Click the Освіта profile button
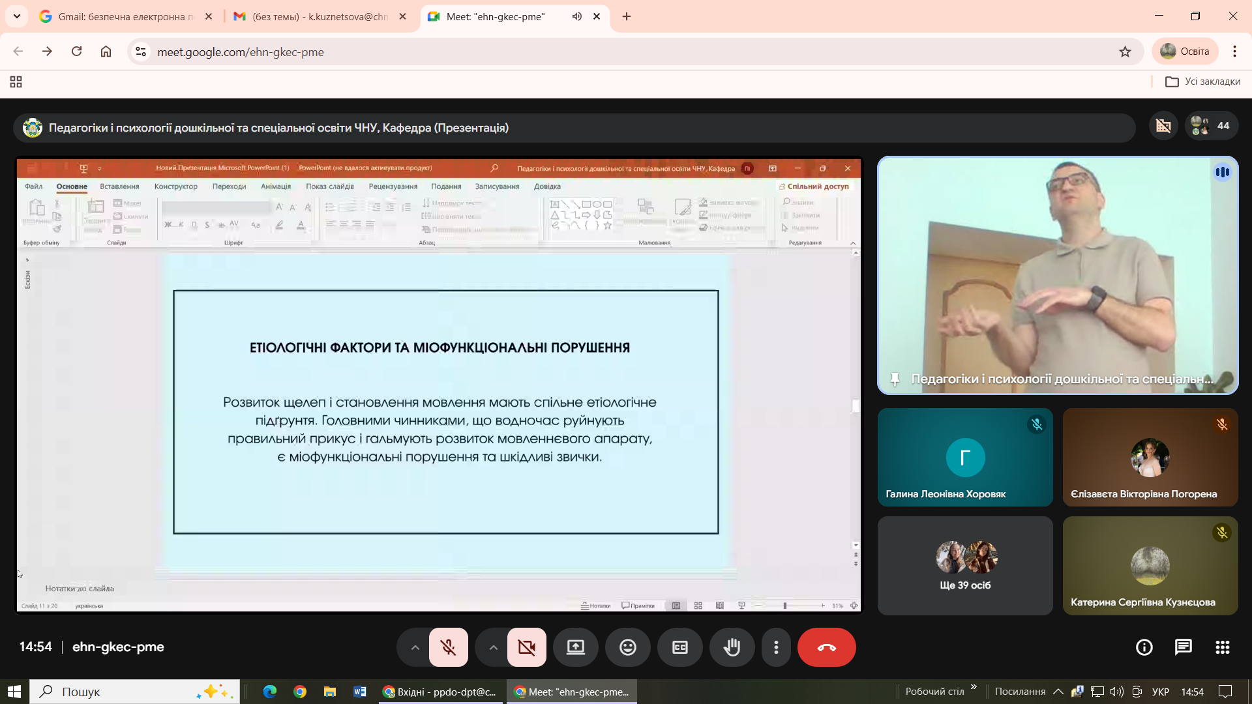Viewport: 1252px width, 704px height. [x=1185, y=51]
